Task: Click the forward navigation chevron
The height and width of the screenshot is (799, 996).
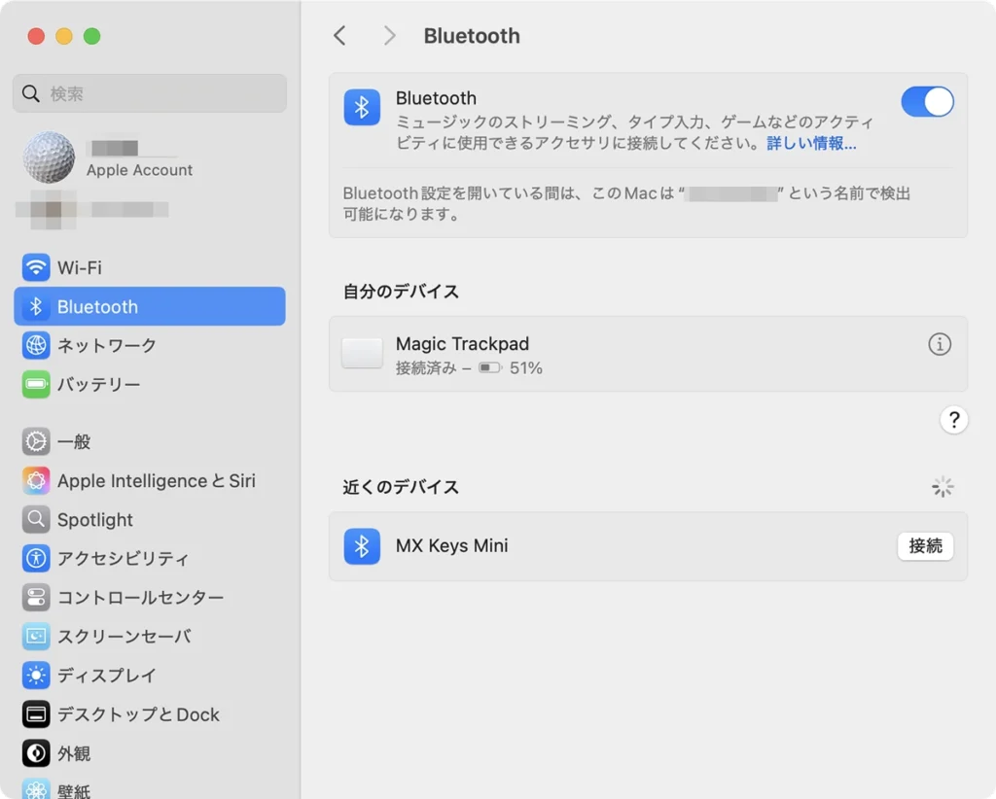Action: point(389,36)
